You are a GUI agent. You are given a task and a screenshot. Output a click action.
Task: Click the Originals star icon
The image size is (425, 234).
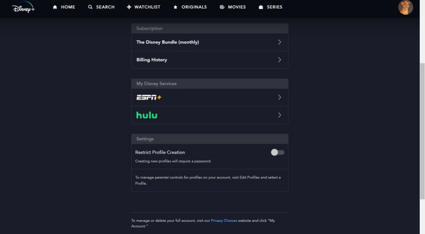tap(175, 7)
